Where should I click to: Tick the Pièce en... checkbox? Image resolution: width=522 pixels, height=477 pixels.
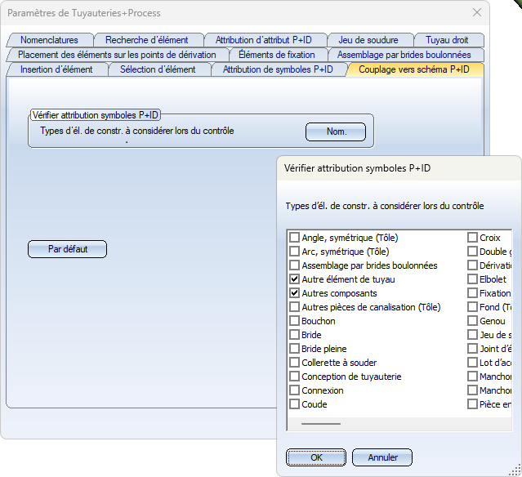click(x=472, y=404)
